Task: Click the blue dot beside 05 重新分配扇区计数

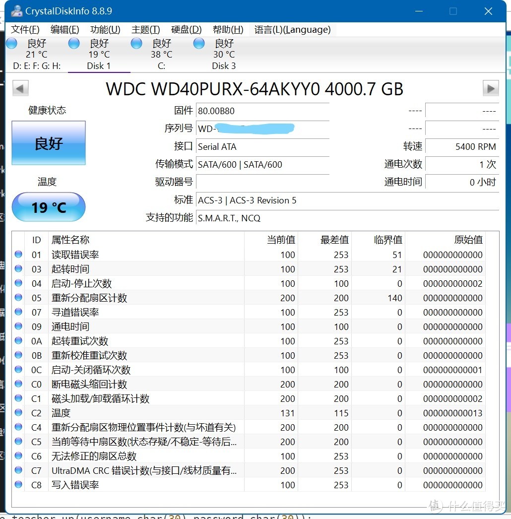Action: [x=18, y=297]
